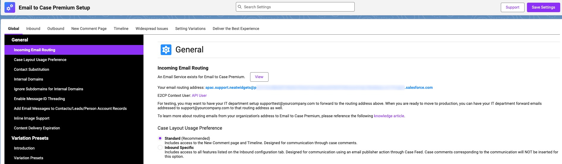Viewport: 562px width, 164px height.
Task: Click the General sidebar heading
Action: [x=20, y=40]
